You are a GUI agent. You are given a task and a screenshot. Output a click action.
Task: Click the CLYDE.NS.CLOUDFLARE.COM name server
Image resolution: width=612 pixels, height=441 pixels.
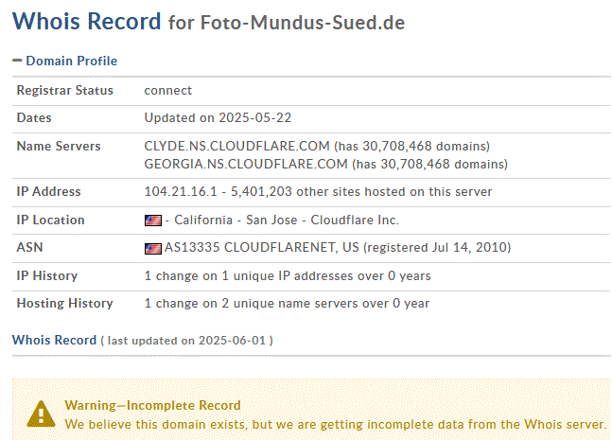coord(237,147)
